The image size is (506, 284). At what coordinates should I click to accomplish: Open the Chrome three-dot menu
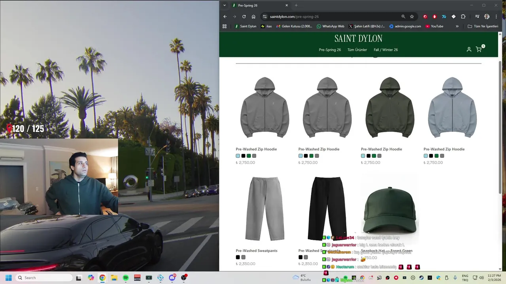[496, 17]
